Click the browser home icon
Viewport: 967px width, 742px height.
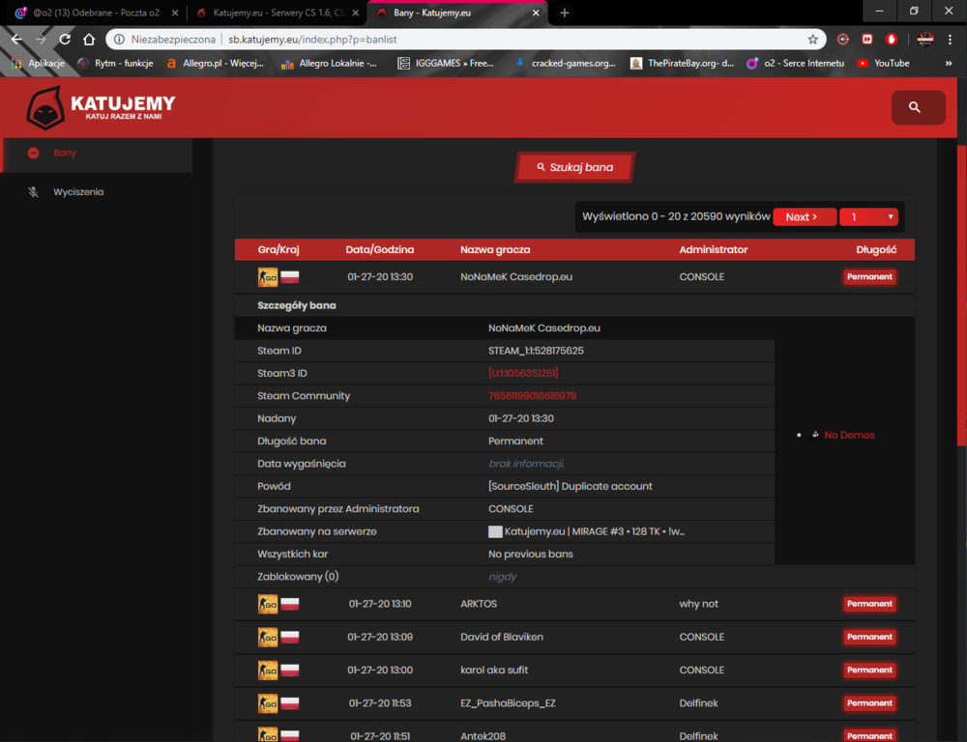[x=89, y=40]
